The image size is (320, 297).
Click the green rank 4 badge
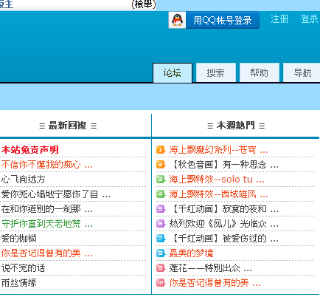[161, 194]
